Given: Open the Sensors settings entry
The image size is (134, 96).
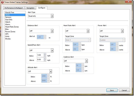Looking at the screenshot, I should tap(15, 17).
